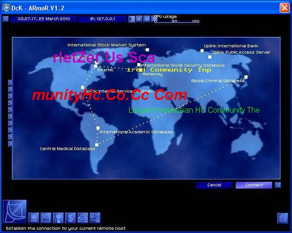292x233 pixels.
Task: Select the InterNIC map node
Action: click(x=96, y=66)
